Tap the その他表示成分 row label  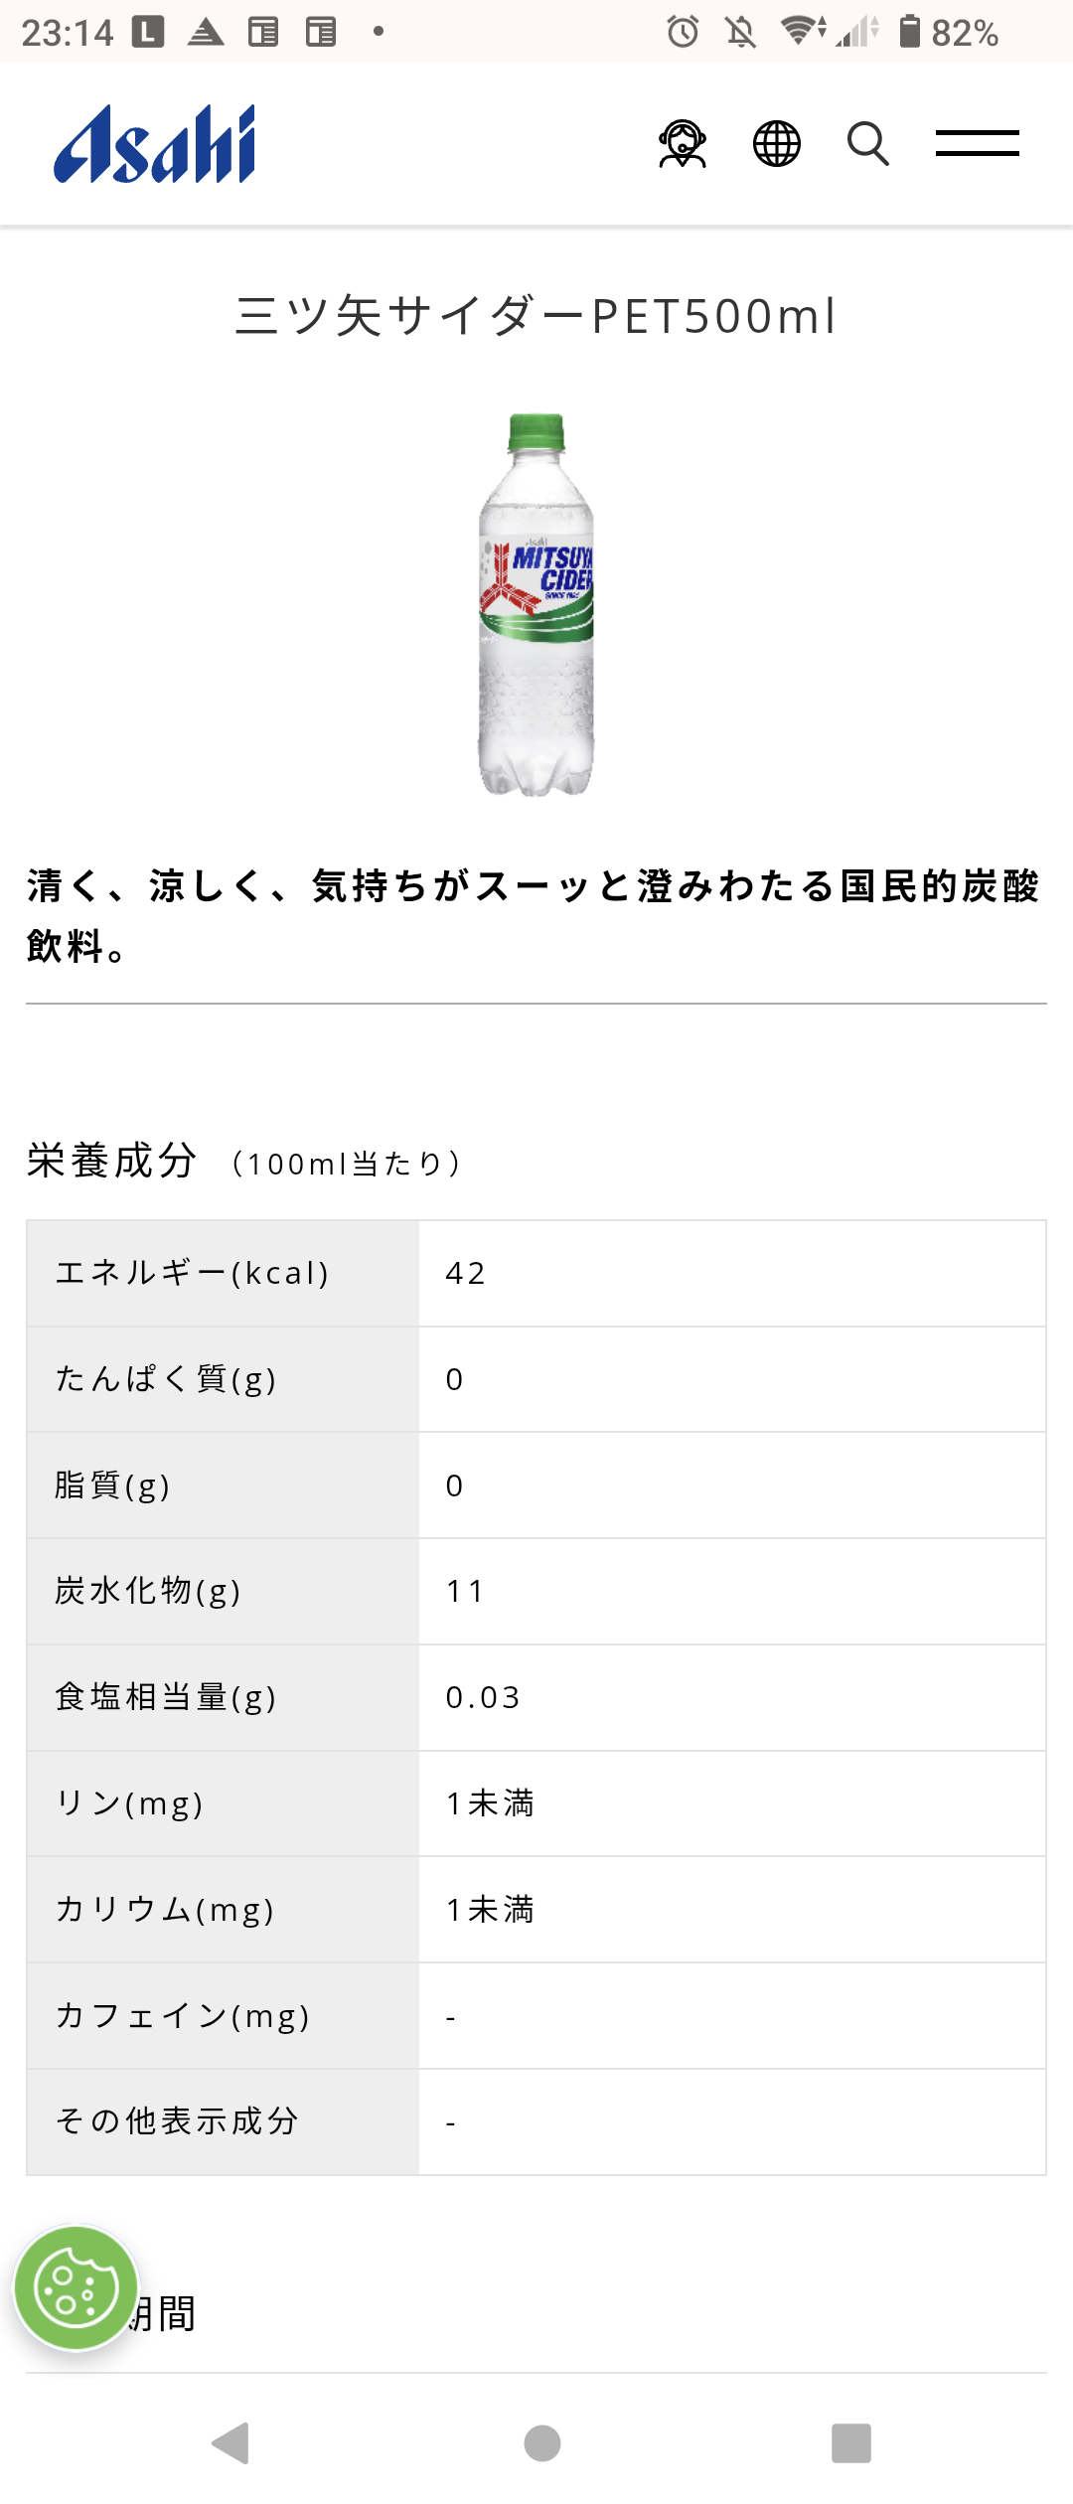[178, 2121]
